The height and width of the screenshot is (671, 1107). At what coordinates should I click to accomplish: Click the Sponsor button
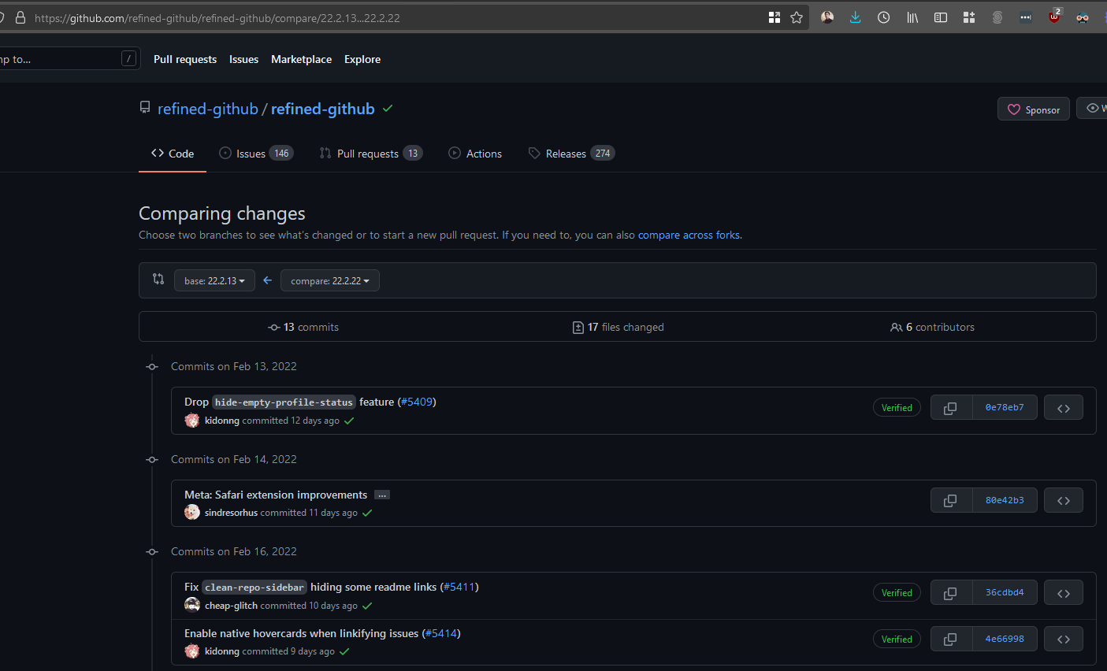(x=1033, y=109)
